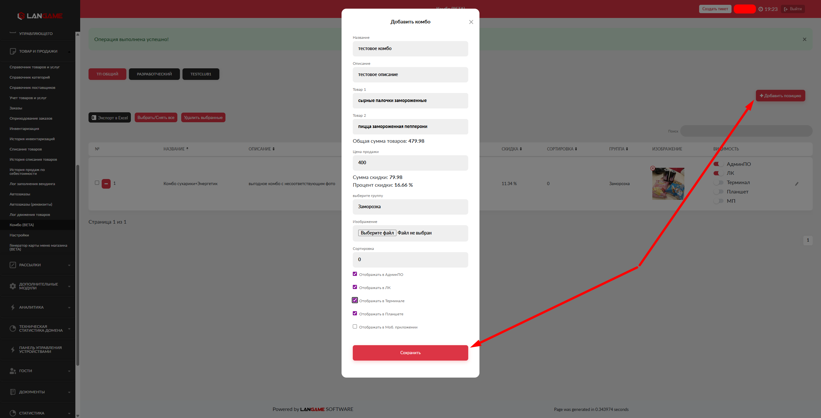The height and width of the screenshot is (418, 821).
Task: Click the Гости people icon in sidebar
Action: (13, 371)
